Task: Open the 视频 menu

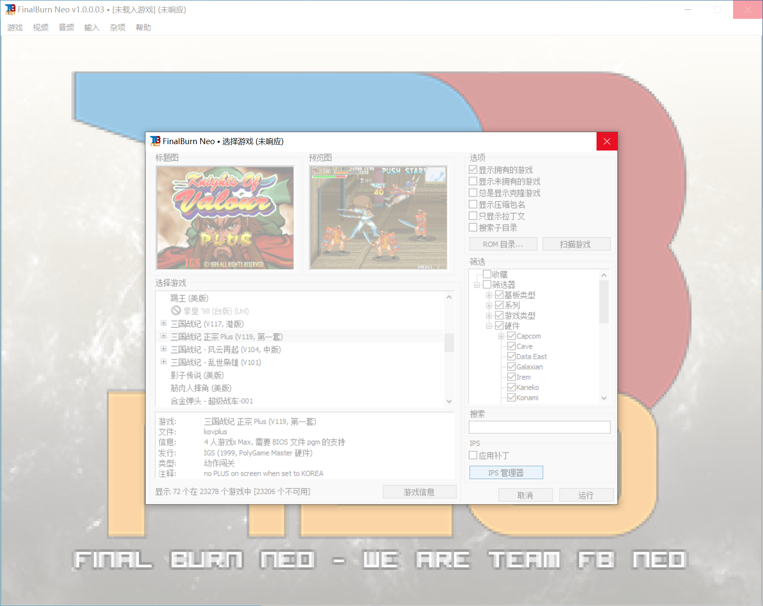Action: tap(41, 27)
